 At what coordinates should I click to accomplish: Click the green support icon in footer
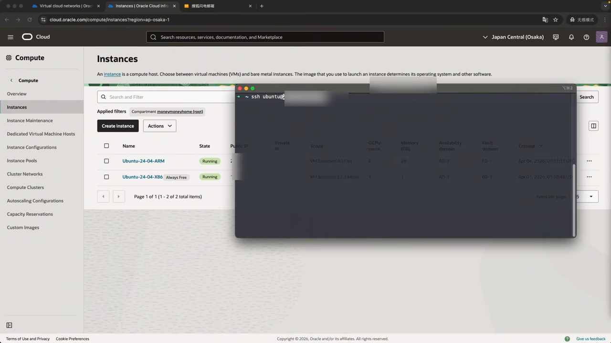(x=567, y=339)
